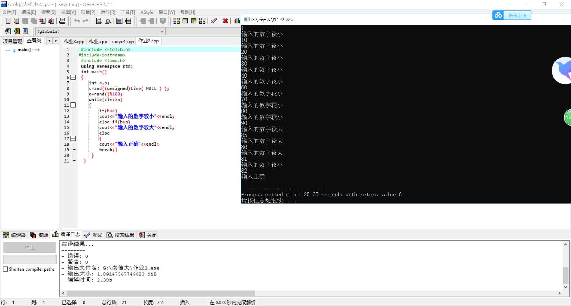Click left arrow beside the project panel tabs
Screen dimensions: 571x306
[49, 41]
